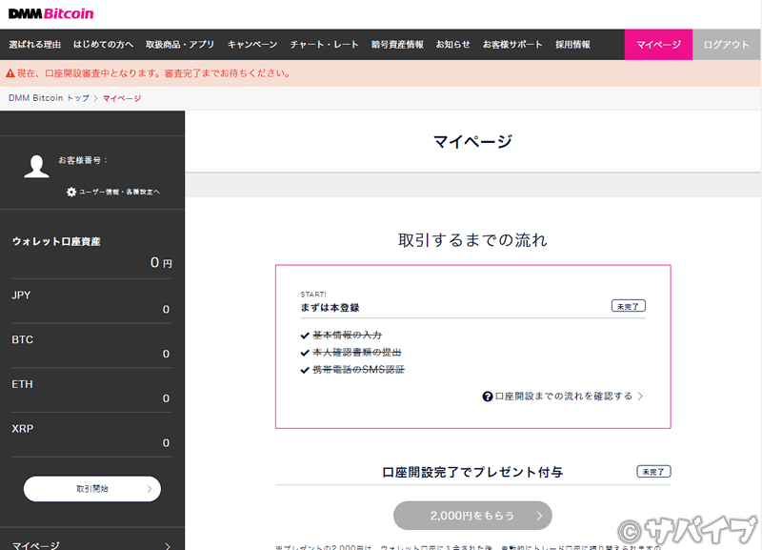Open 口座開設までの流れを確認する link
Image resolution: width=762 pixels, height=550 pixels.
(564, 396)
